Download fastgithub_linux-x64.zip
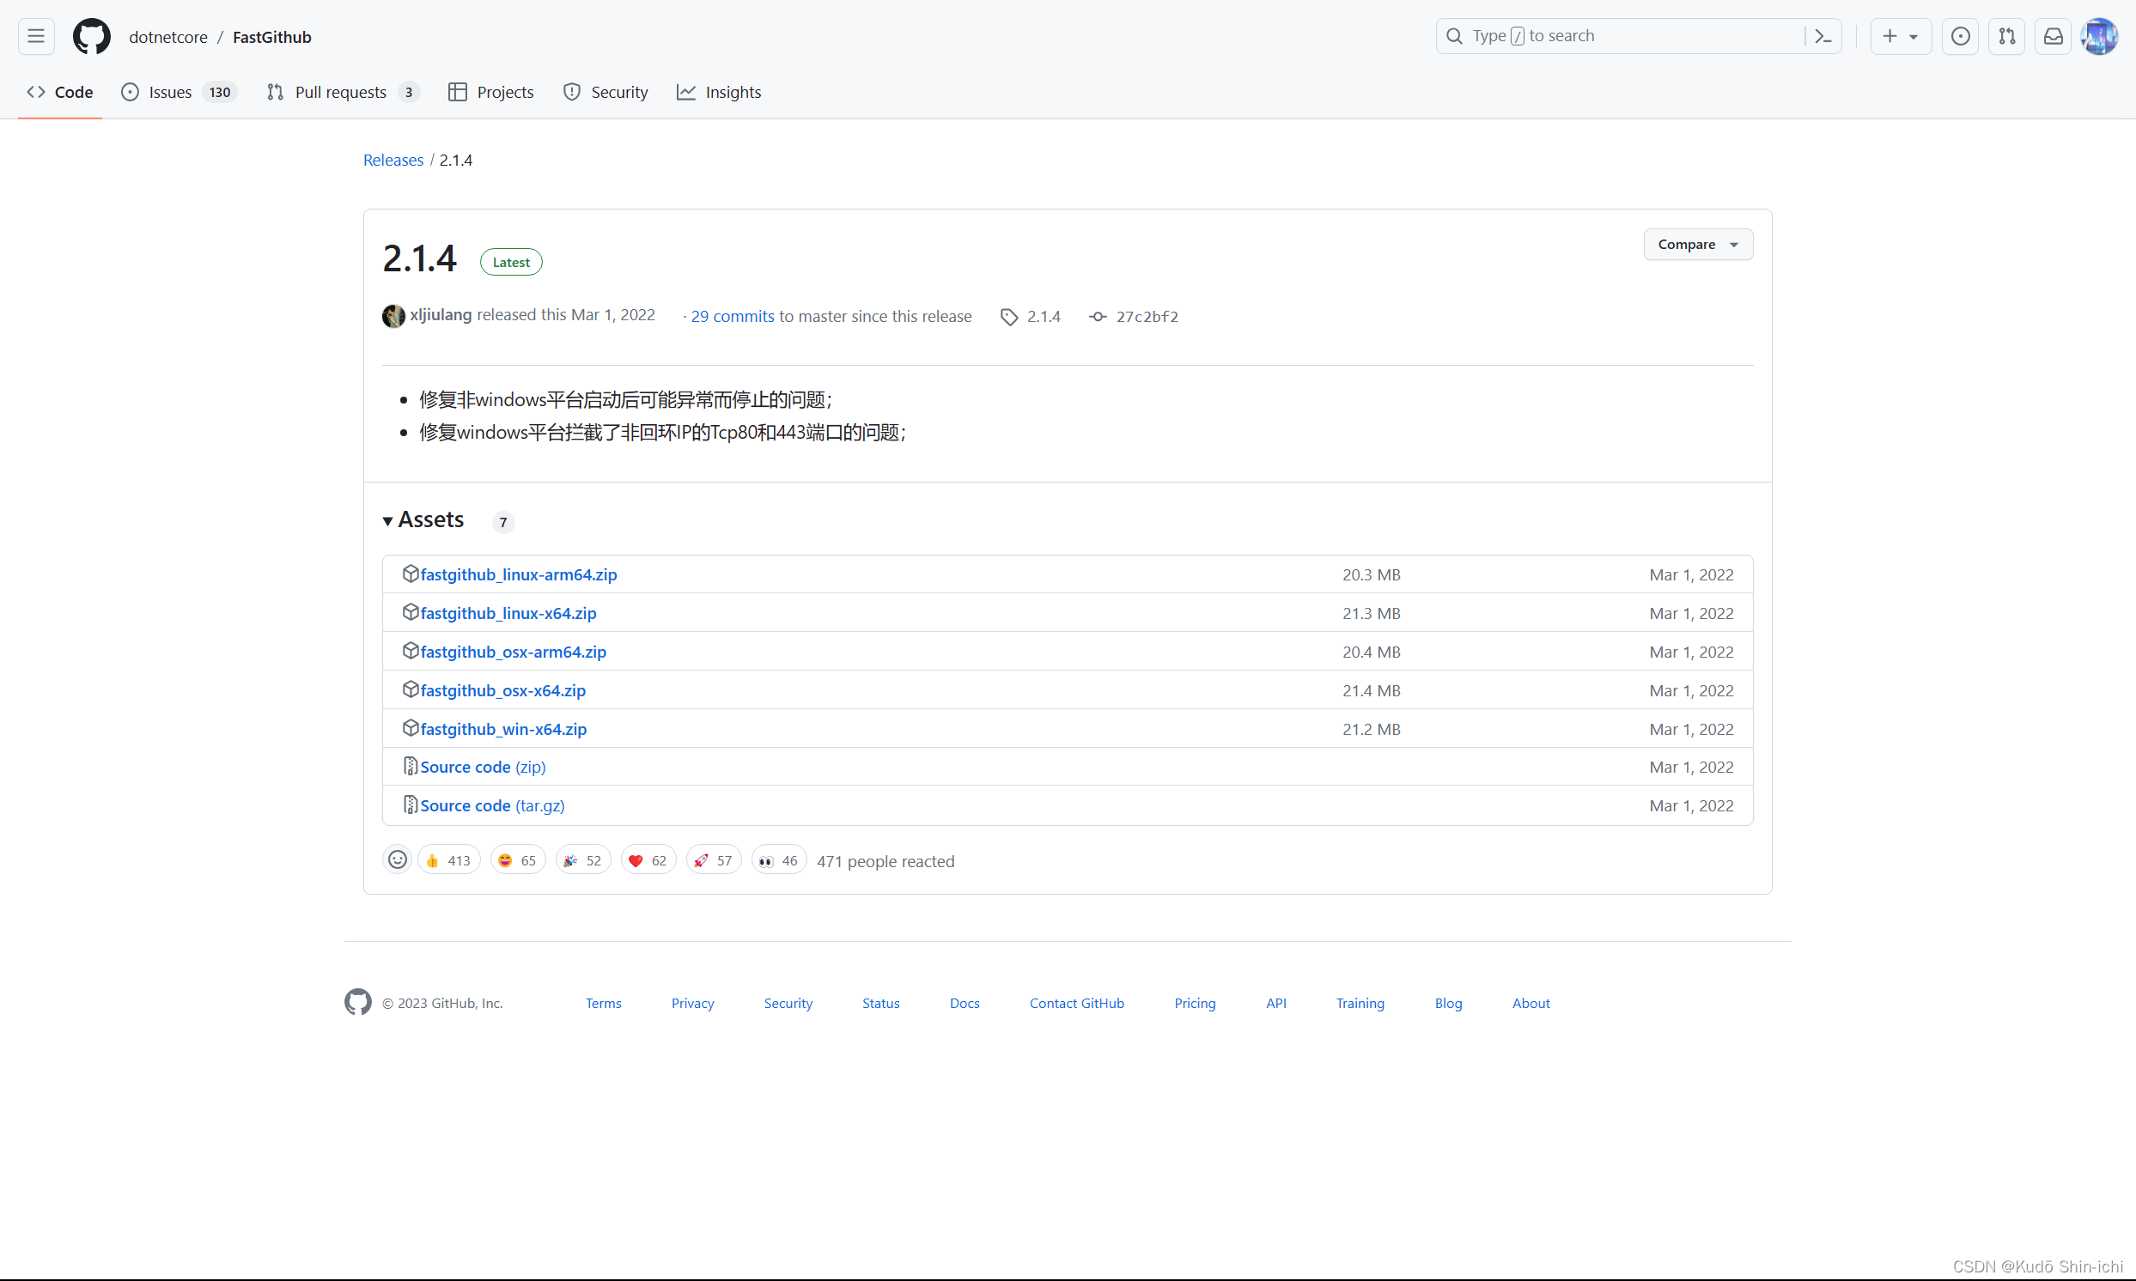Screen dimensions: 2136x1281 pos(508,614)
